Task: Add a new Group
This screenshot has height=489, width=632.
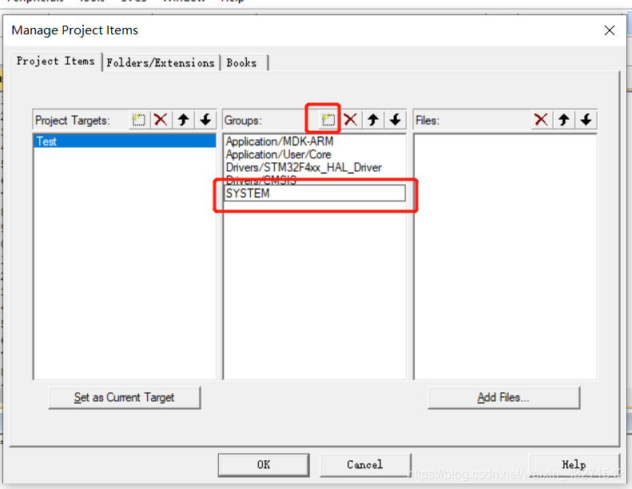Action: [x=328, y=120]
